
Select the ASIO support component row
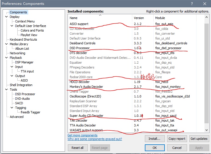coord(79,24)
